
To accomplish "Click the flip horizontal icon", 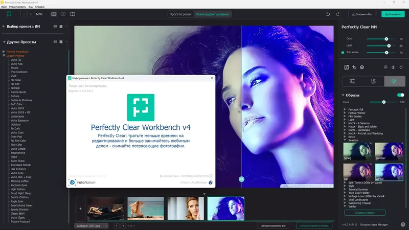I will pos(393,67).
